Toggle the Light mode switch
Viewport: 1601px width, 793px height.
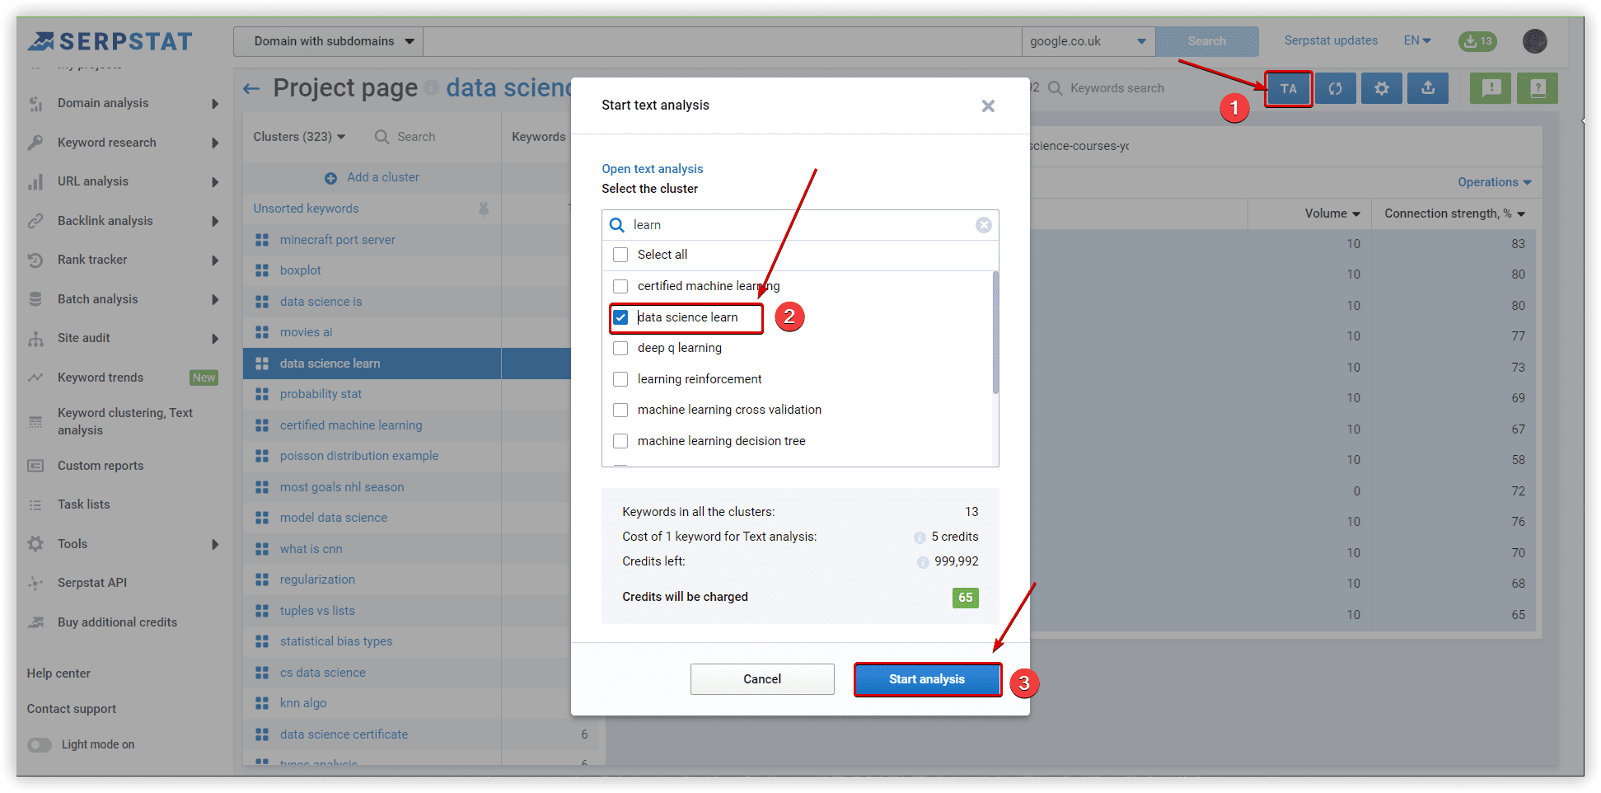[40, 744]
